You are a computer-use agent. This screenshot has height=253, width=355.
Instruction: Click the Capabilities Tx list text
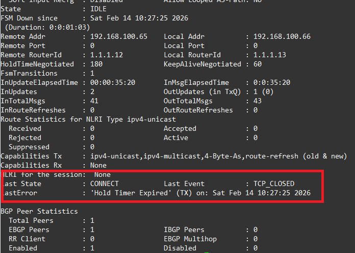218,156
